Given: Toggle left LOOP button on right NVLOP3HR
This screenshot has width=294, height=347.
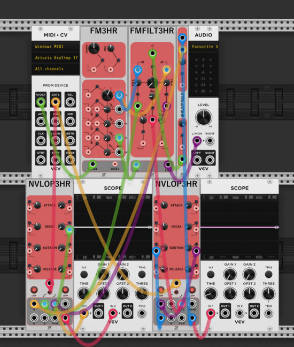Looking at the screenshot, I should (x=160, y=290).
